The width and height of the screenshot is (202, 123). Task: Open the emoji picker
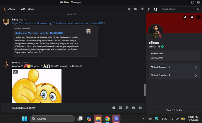coord(133,108)
